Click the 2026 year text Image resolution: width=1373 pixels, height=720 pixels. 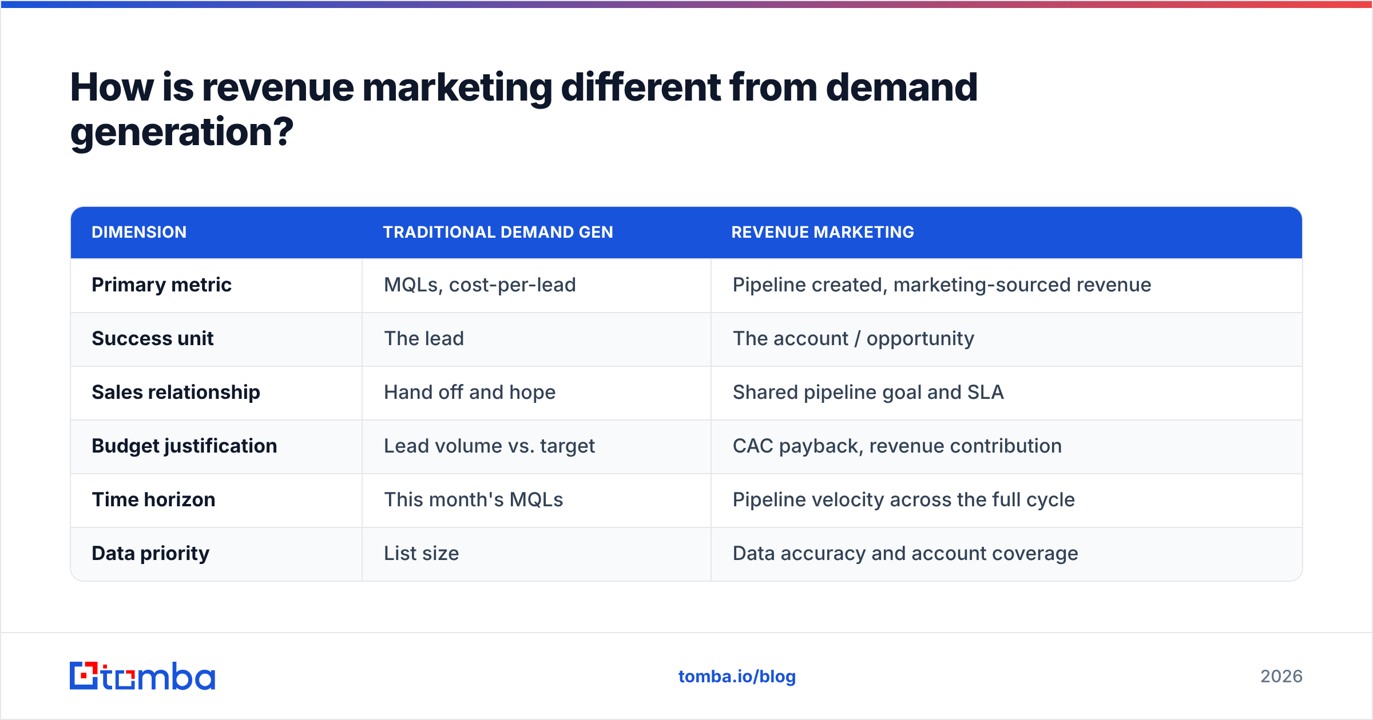1281,677
